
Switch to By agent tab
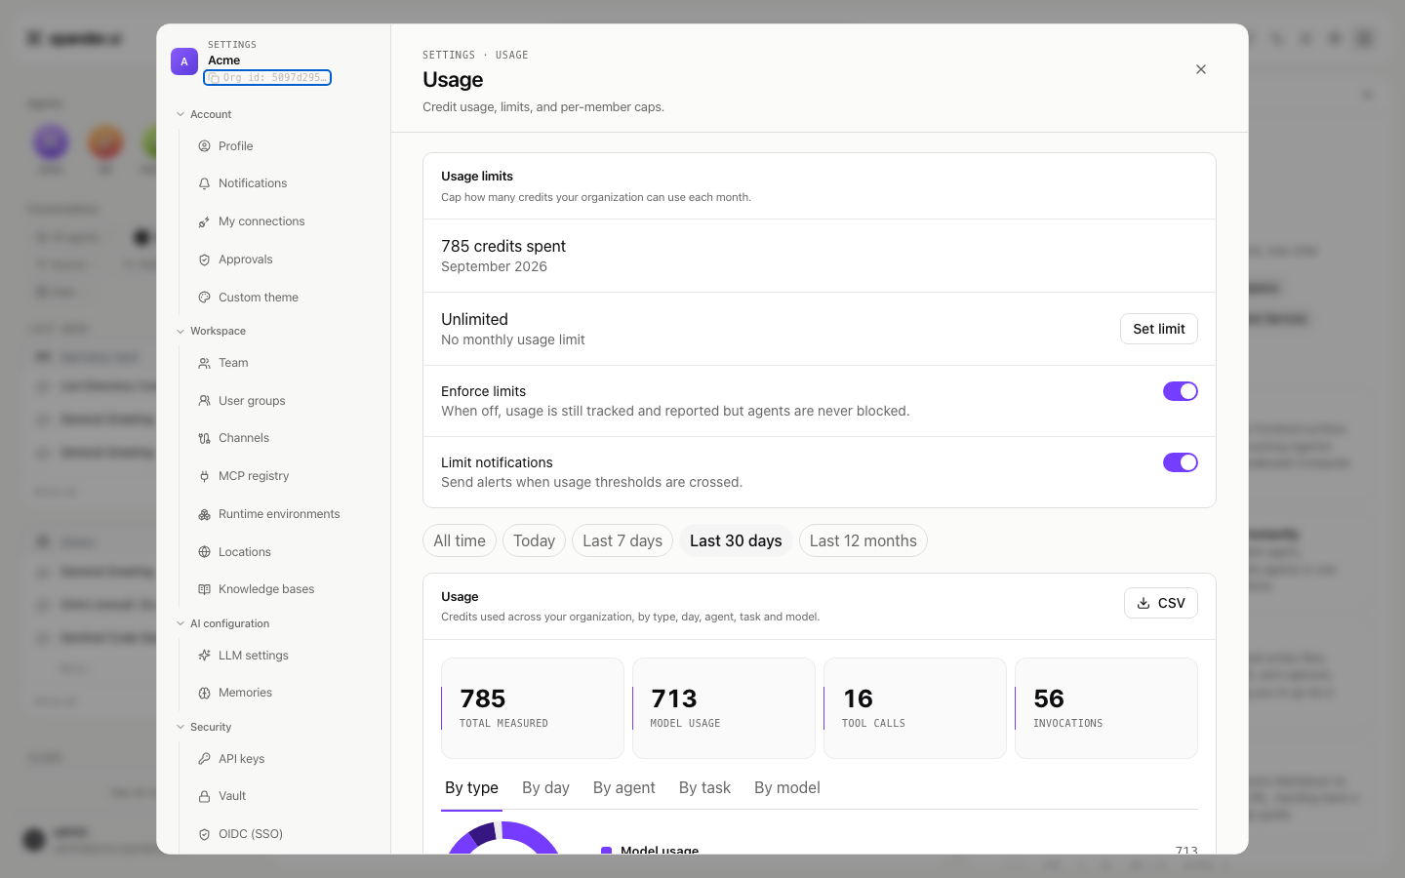[624, 788]
